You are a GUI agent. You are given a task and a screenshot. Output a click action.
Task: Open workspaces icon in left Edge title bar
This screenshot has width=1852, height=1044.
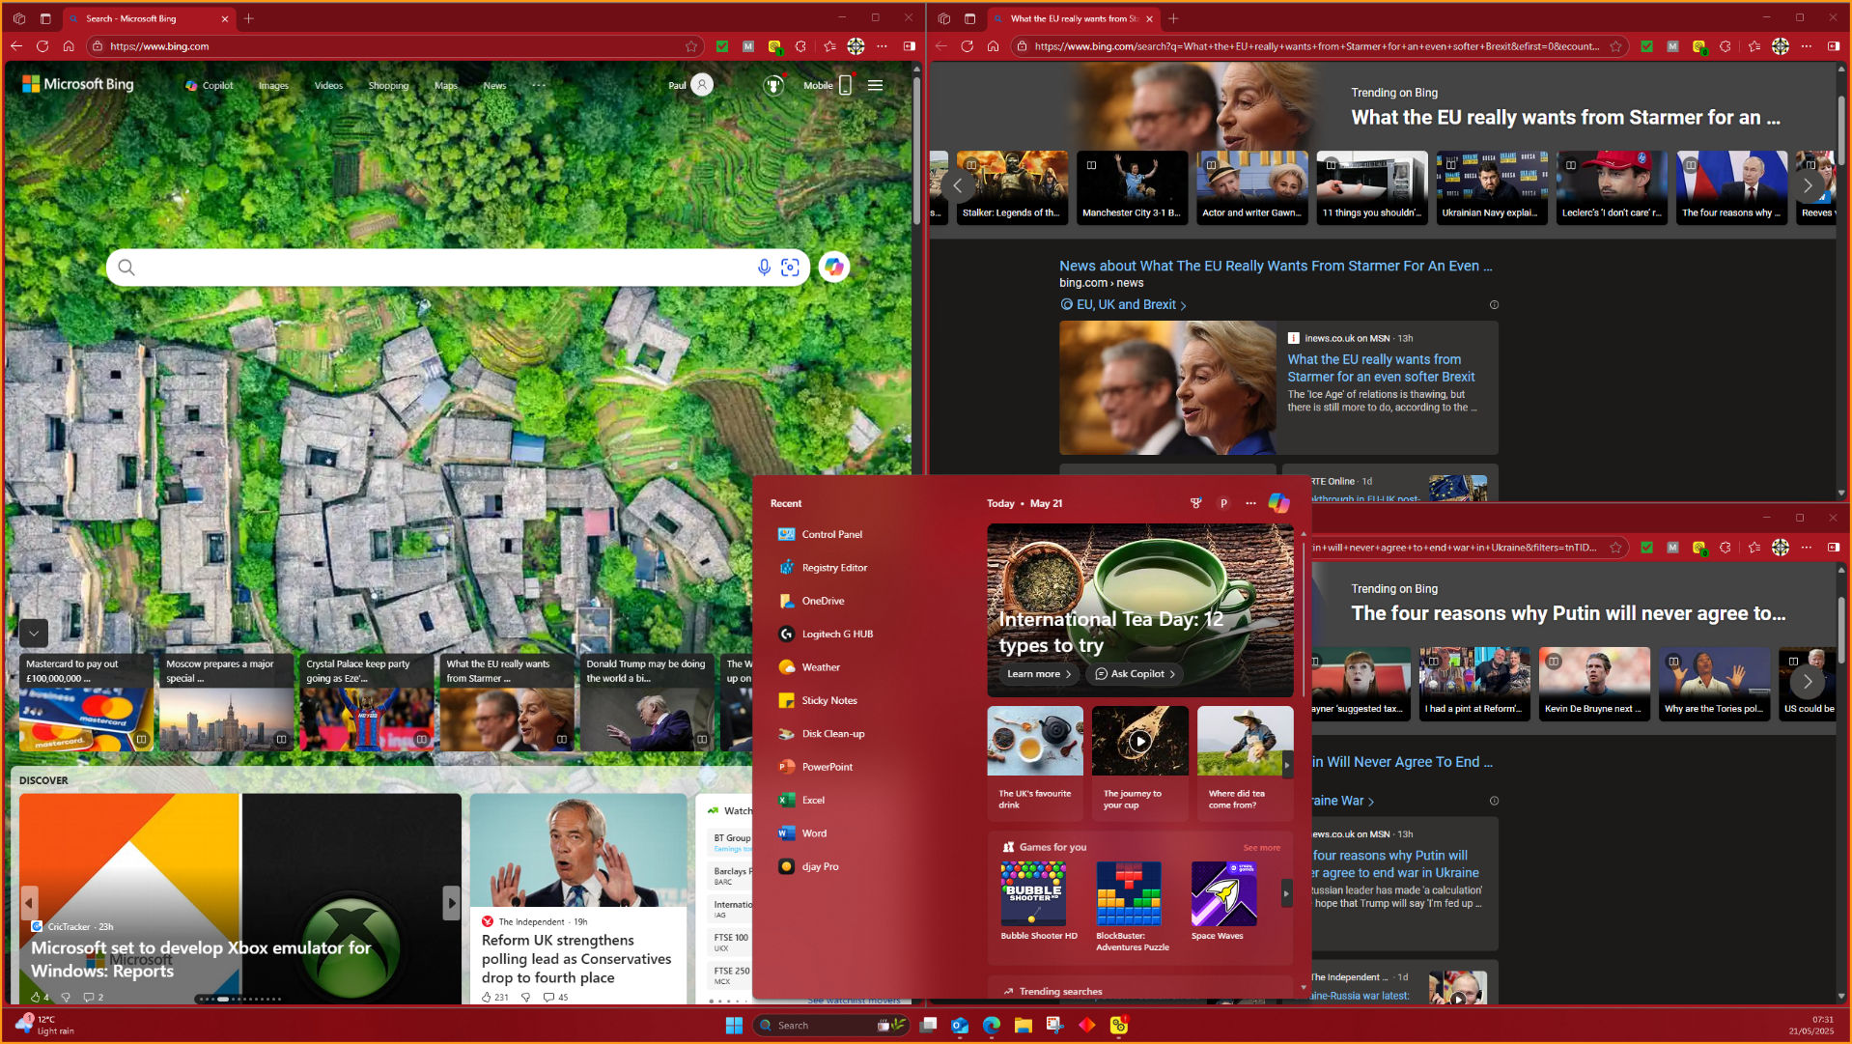click(x=18, y=18)
